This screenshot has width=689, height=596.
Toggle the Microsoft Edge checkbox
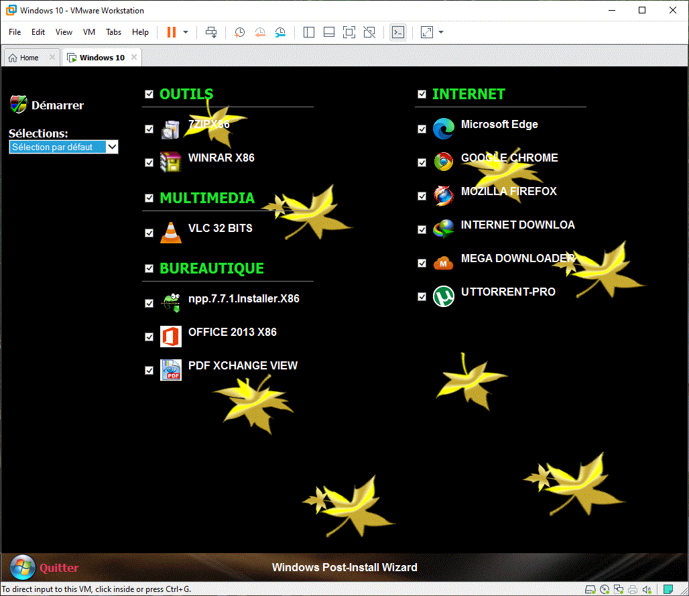pyautogui.click(x=422, y=129)
